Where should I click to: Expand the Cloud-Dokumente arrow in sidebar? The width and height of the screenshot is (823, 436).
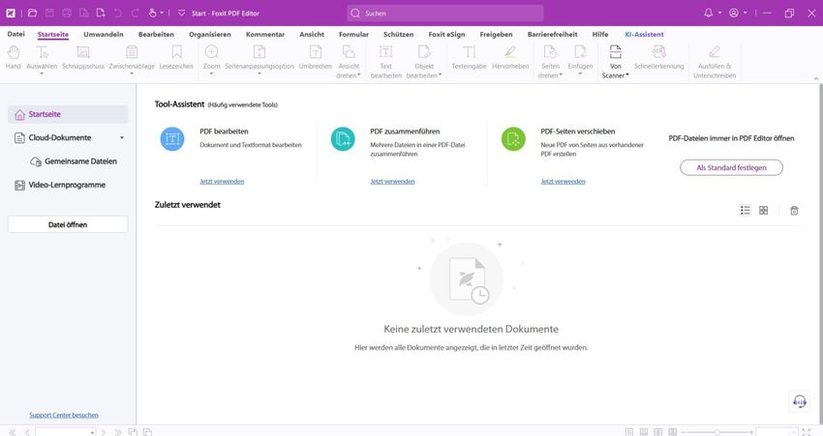(x=122, y=138)
